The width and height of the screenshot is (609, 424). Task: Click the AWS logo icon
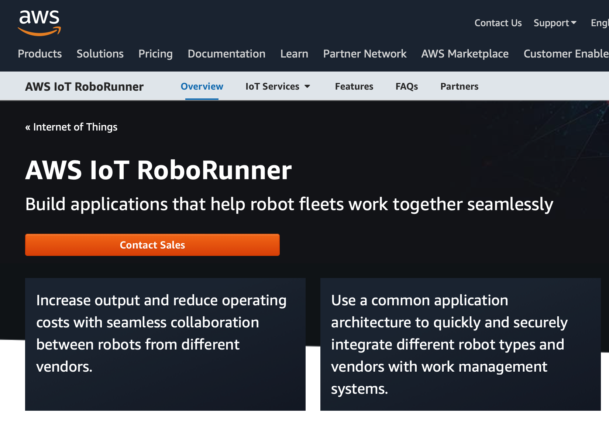tap(39, 23)
